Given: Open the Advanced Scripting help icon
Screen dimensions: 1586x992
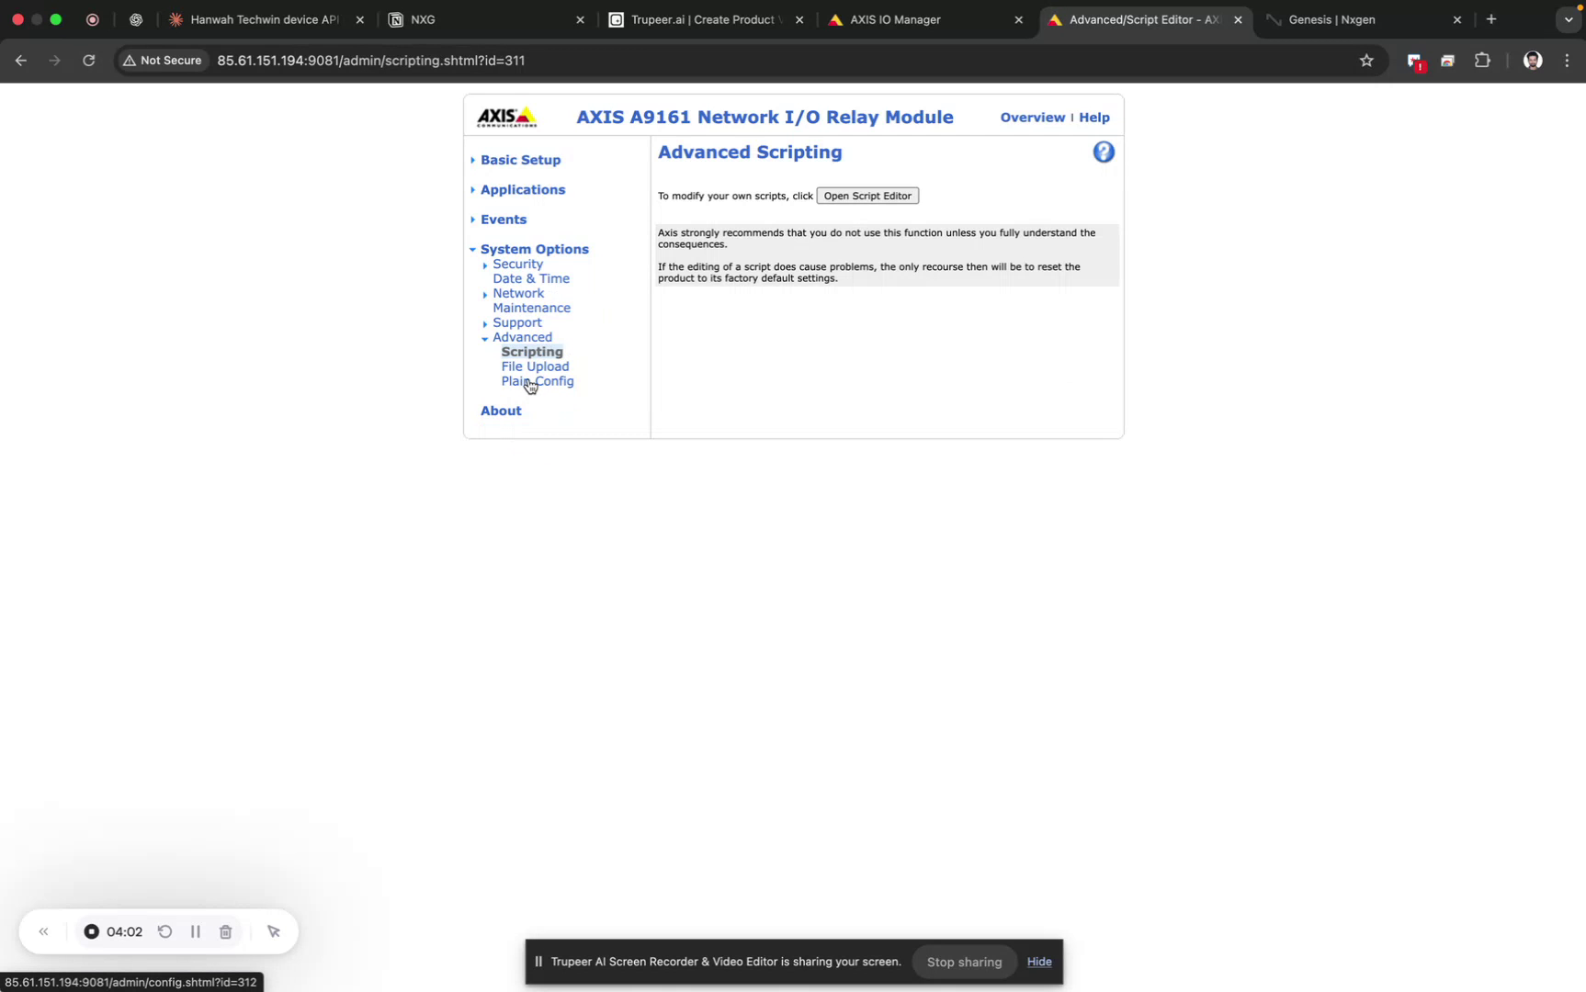Looking at the screenshot, I should click(1102, 151).
